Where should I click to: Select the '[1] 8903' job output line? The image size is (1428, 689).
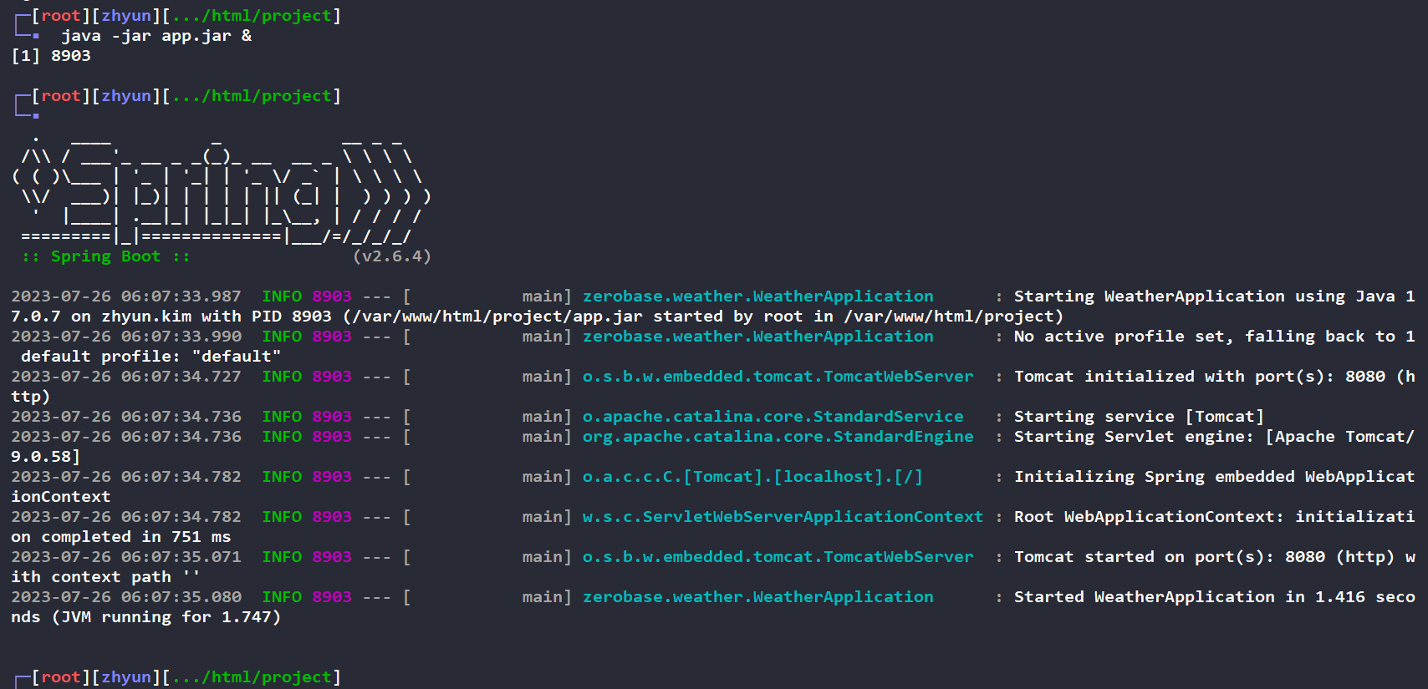click(51, 56)
